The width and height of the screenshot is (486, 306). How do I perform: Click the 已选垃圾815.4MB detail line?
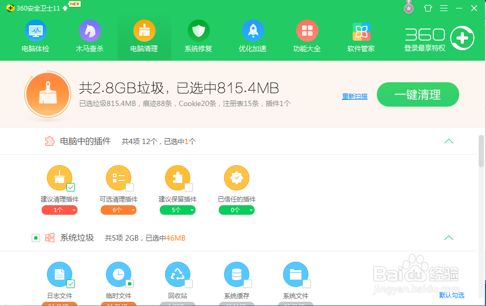coord(184,103)
